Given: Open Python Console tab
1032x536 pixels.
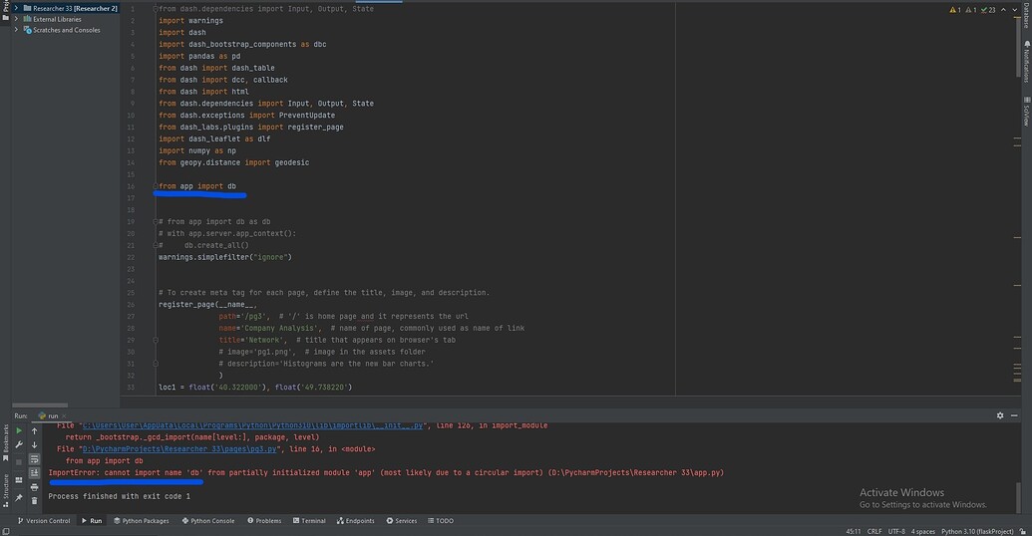Looking at the screenshot, I should [x=208, y=521].
